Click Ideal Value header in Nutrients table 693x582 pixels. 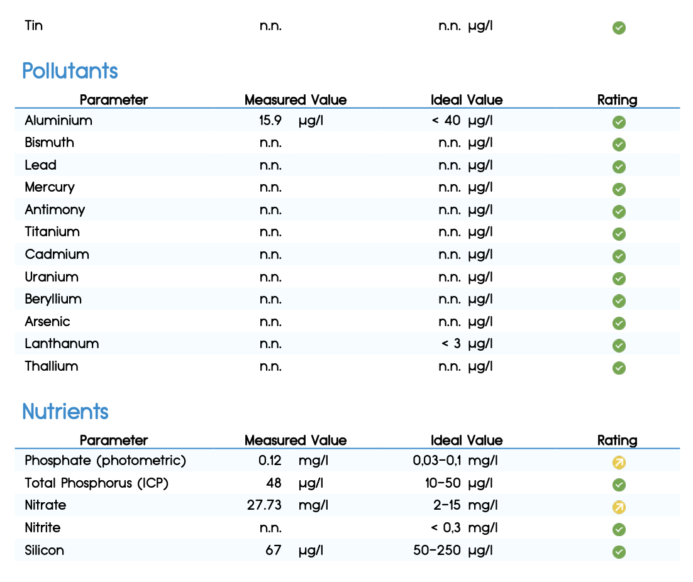[x=467, y=440]
